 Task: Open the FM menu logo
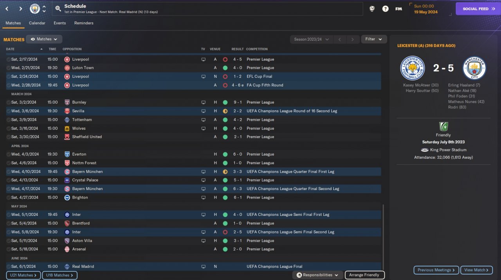(398, 9)
